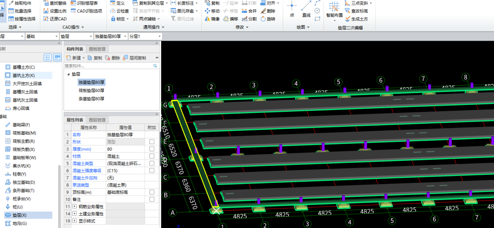Click the 分割 split tool
494x228 pixels.
pyautogui.click(x=249, y=19)
